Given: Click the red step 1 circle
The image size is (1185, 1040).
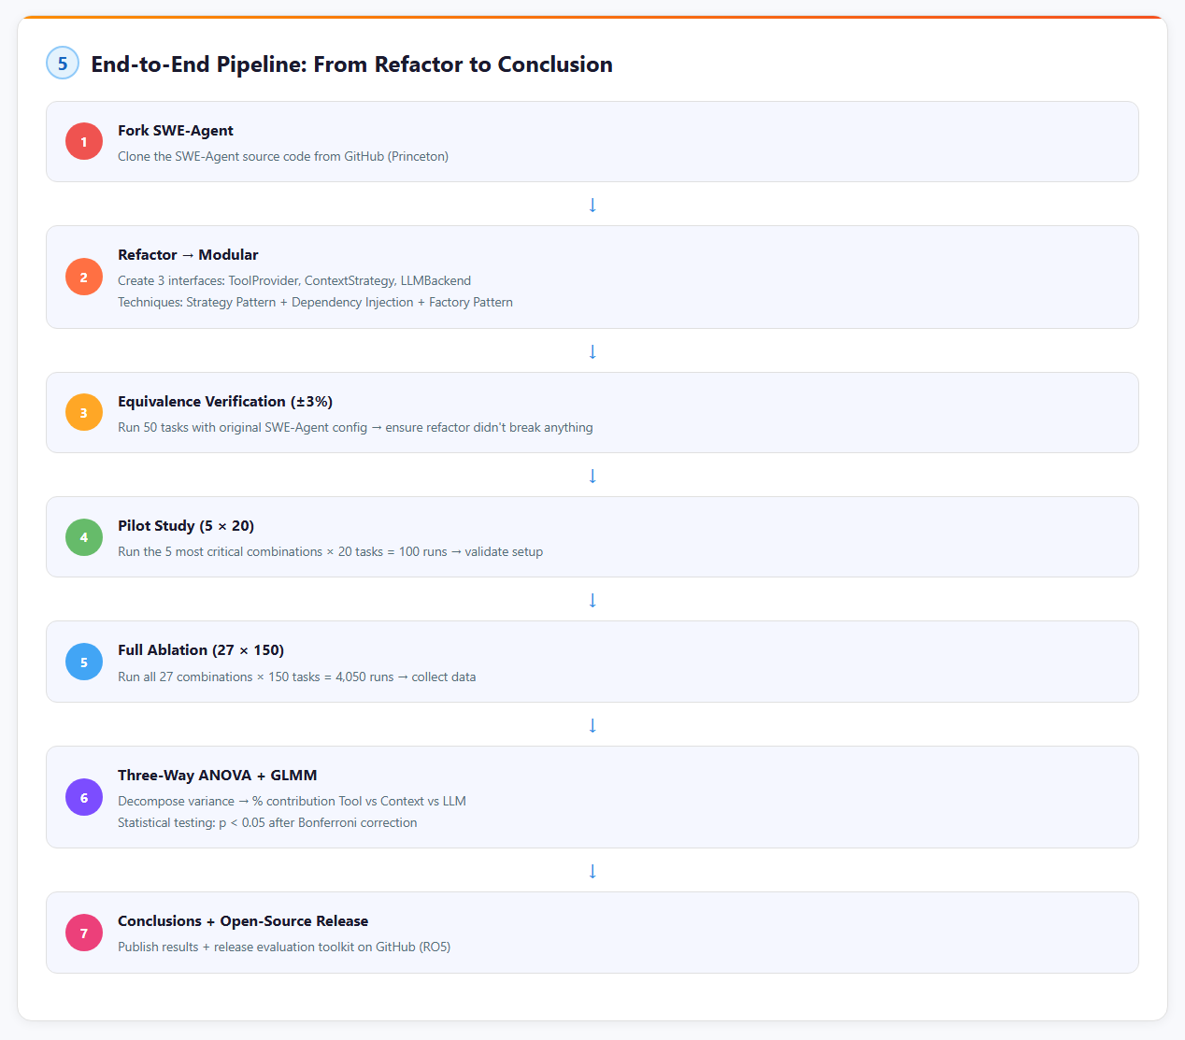Looking at the screenshot, I should 84,142.
